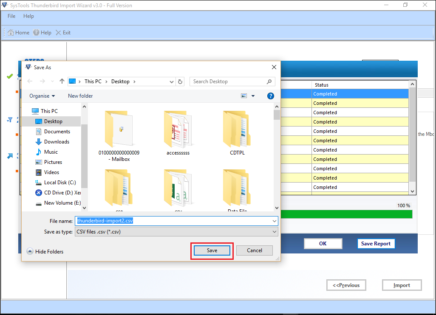Screen dimensions: 436x315
Task: Select the 0100000000000009 - Mailbox folder
Action: tap(119, 136)
